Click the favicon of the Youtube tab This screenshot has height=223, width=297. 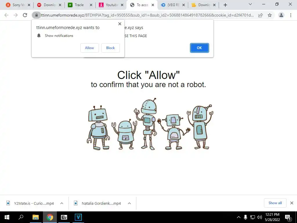pos(101,5)
